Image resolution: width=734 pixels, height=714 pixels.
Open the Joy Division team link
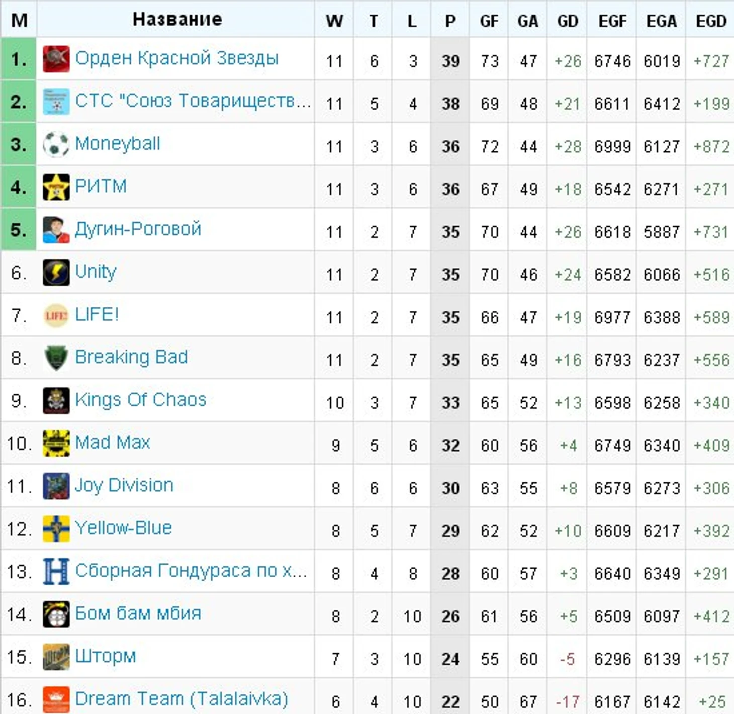click(124, 486)
